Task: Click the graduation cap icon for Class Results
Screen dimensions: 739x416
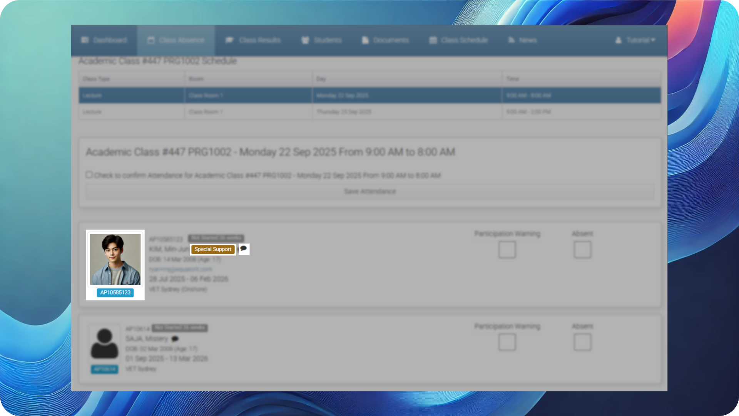Action: (x=230, y=40)
